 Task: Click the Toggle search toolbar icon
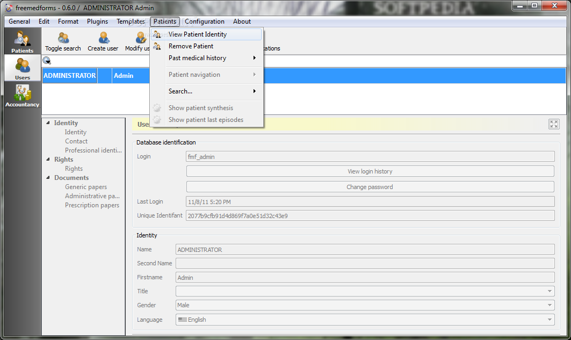(x=63, y=38)
